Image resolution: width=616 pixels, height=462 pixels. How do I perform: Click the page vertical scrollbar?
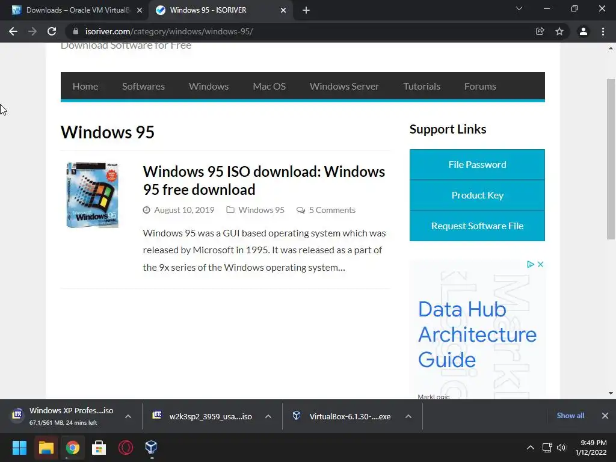pos(611,159)
